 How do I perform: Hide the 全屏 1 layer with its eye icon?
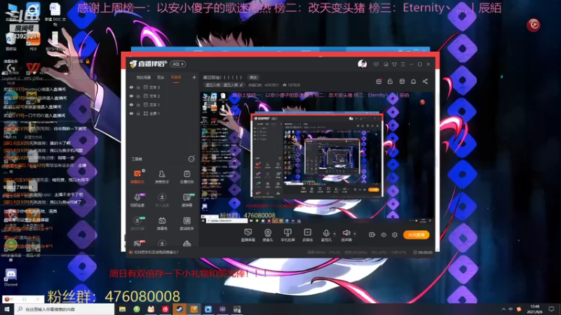[131, 113]
